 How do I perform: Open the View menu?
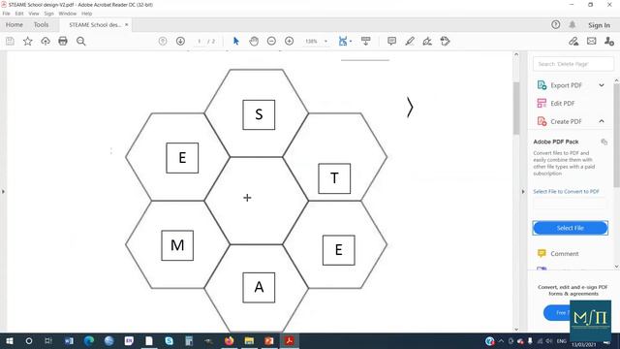click(x=34, y=14)
